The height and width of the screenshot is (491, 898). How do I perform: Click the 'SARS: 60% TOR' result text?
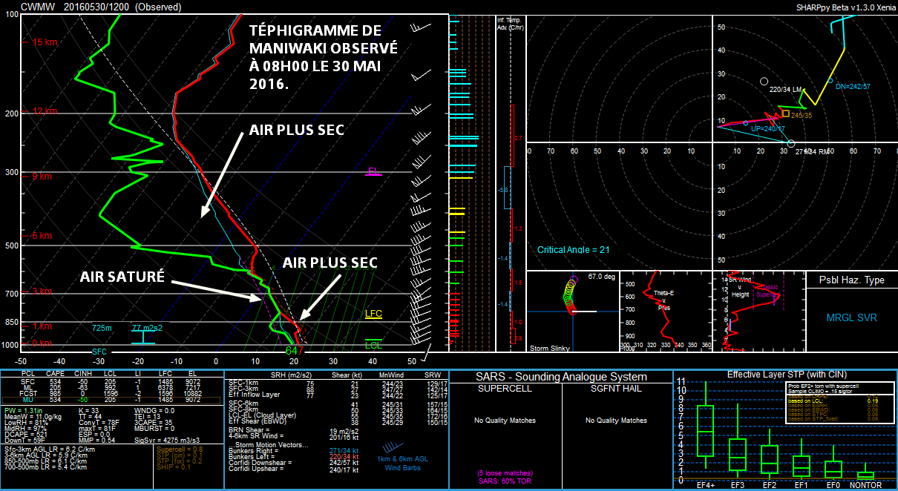(505, 479)
